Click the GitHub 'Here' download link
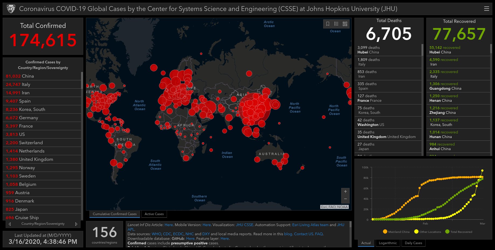495x250 pixels. 190,238
